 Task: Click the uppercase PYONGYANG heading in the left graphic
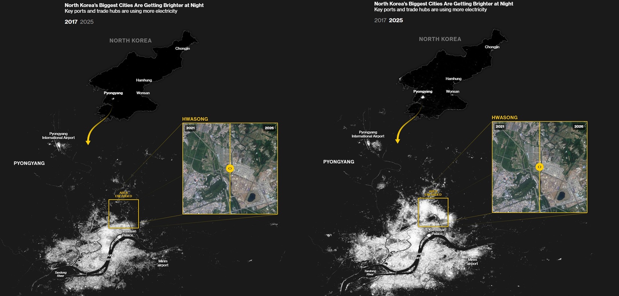coord(29,163)
